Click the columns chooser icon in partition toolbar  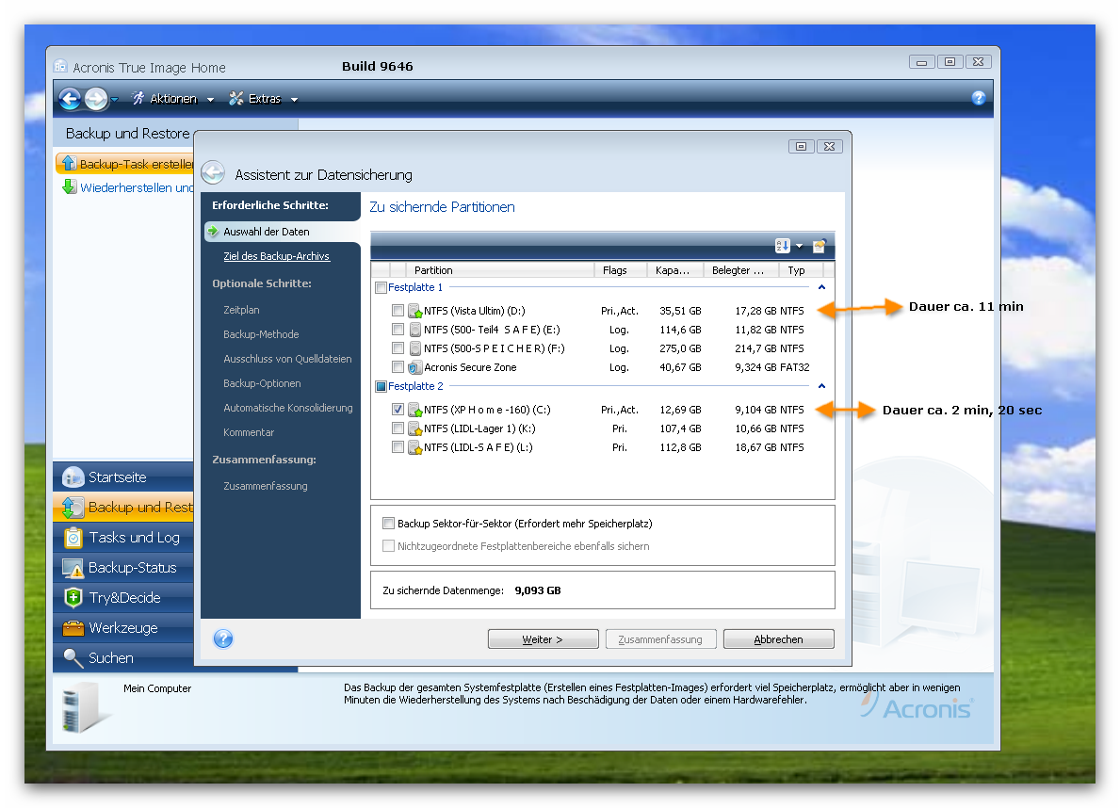tap(820, 246)
